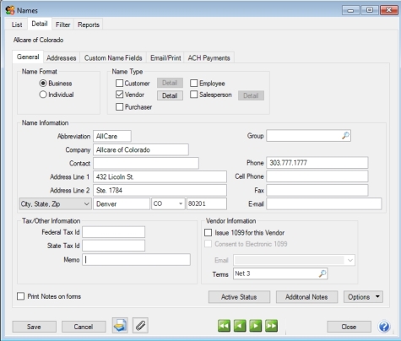Select the Individual name format radio
Screen dimensions: 401x341
43,95
